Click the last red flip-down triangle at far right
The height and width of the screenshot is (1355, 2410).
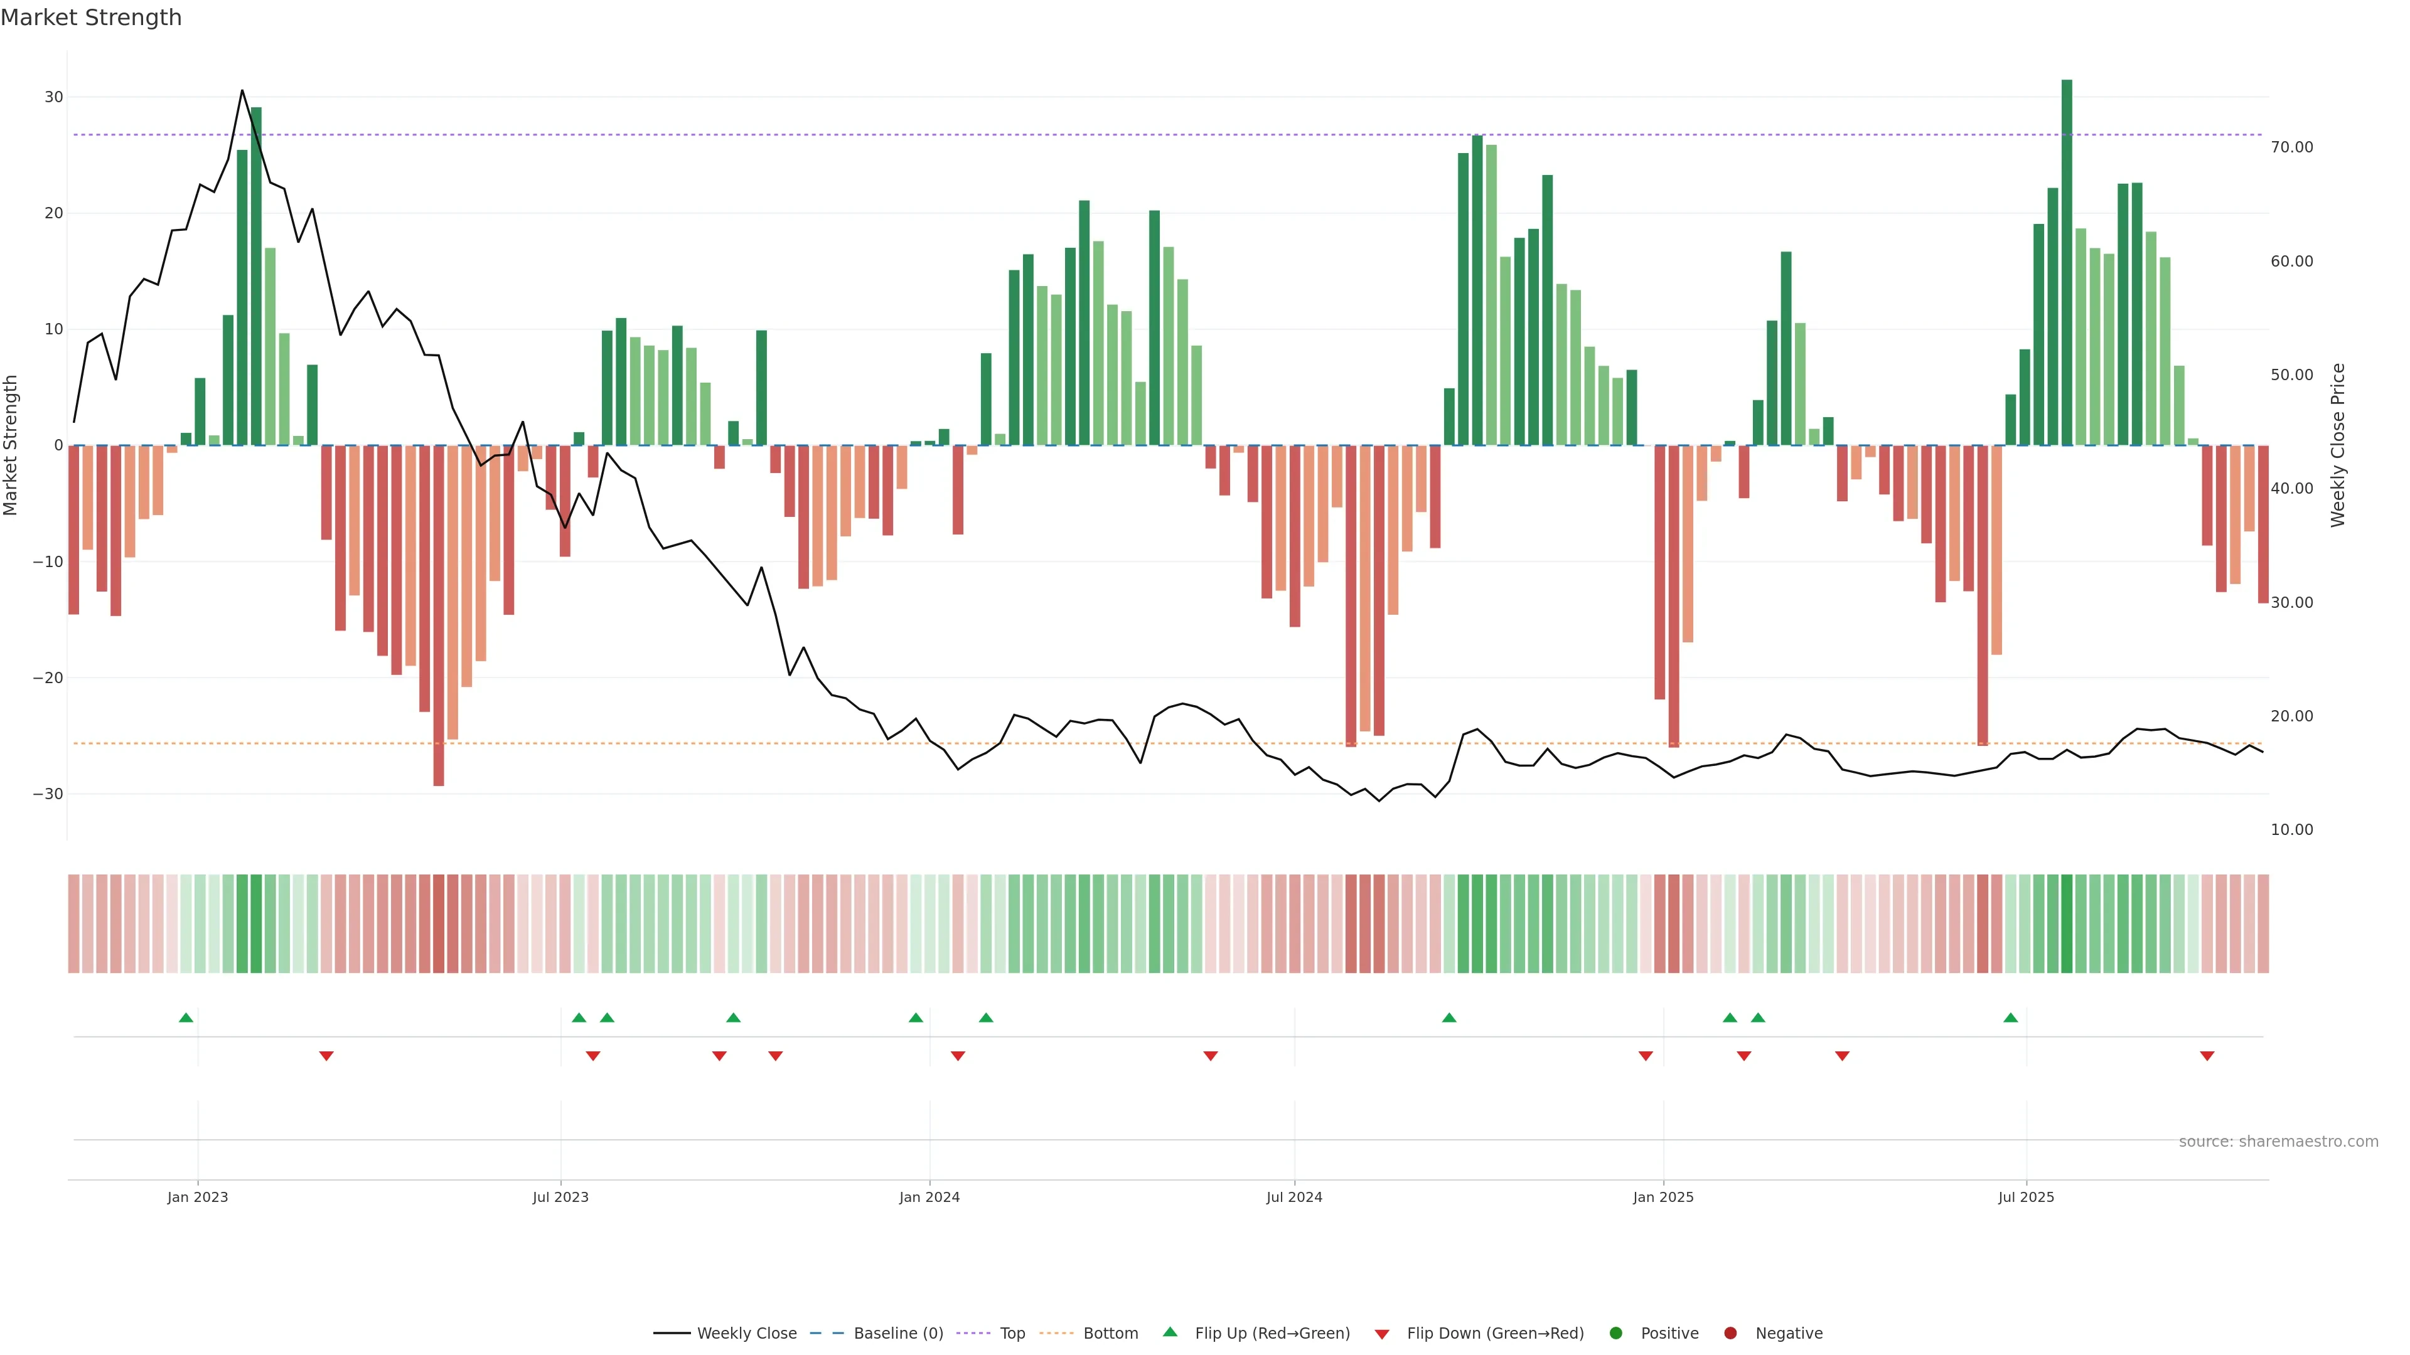[2207, 1056]
